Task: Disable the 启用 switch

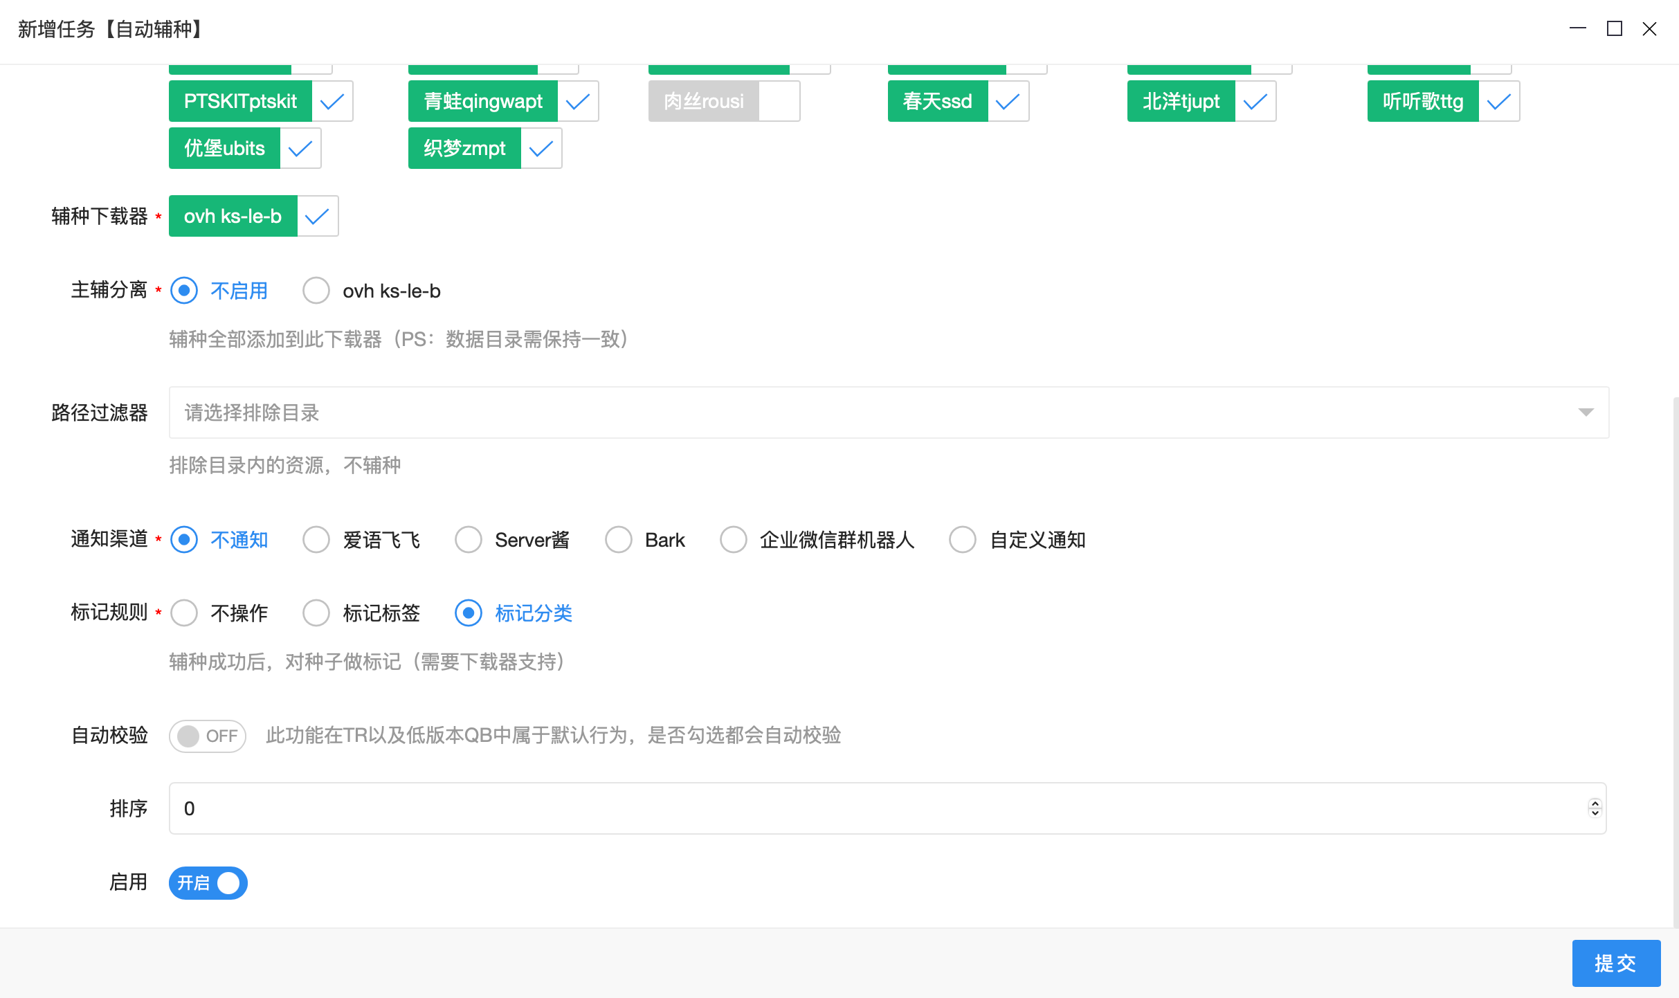Action: (x=208, y=883)
